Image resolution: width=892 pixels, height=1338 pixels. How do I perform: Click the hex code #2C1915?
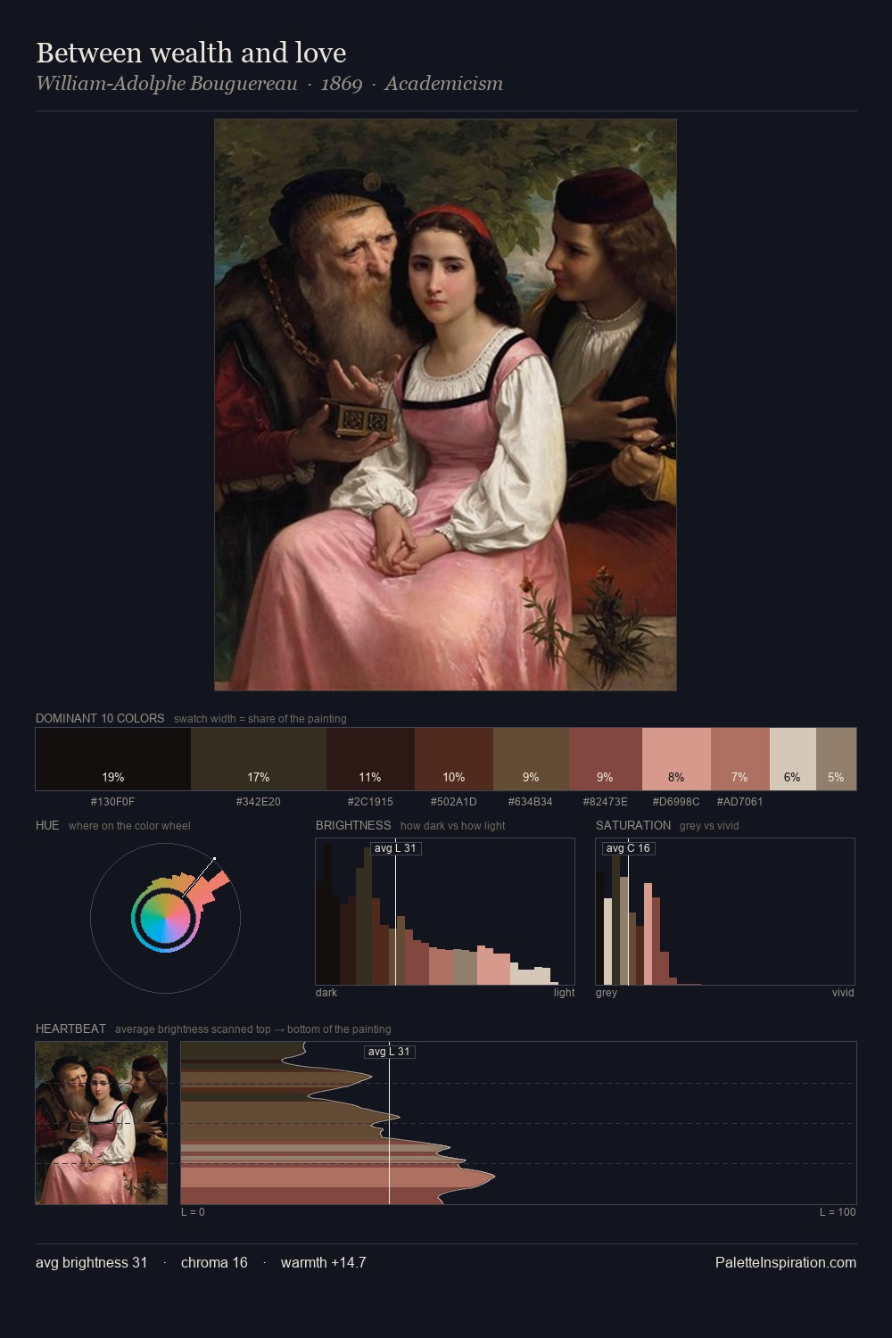click(370, 802)
